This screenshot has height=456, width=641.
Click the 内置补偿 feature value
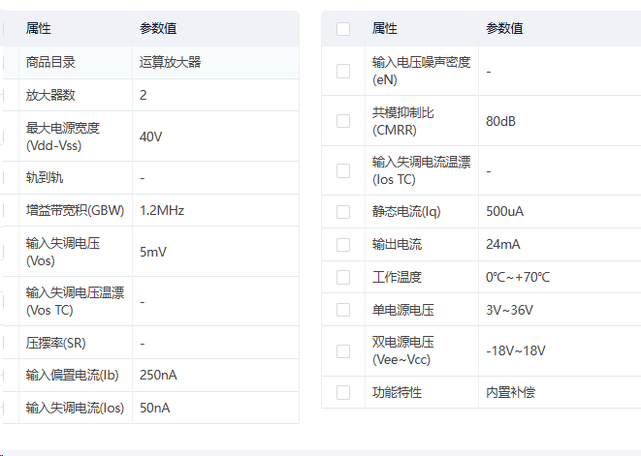pos(510,393)
